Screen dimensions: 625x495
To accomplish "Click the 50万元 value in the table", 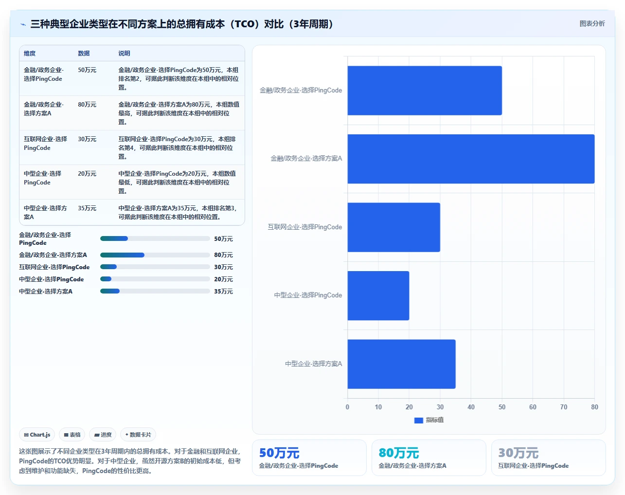I will tap(87, 70).
